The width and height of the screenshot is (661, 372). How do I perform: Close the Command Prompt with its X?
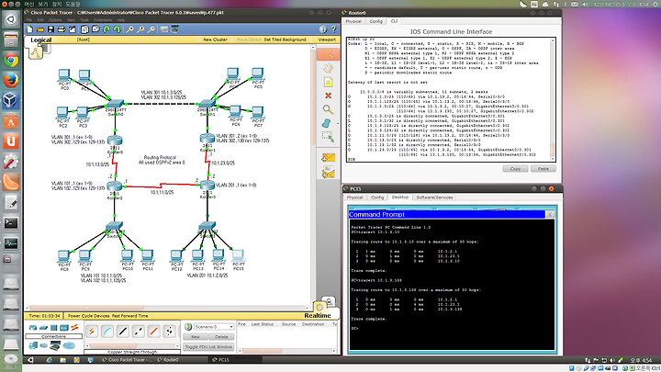(x=550, y=214)
